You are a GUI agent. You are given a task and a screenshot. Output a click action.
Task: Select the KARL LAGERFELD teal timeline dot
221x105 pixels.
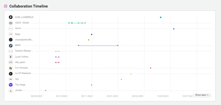[161, 17]
